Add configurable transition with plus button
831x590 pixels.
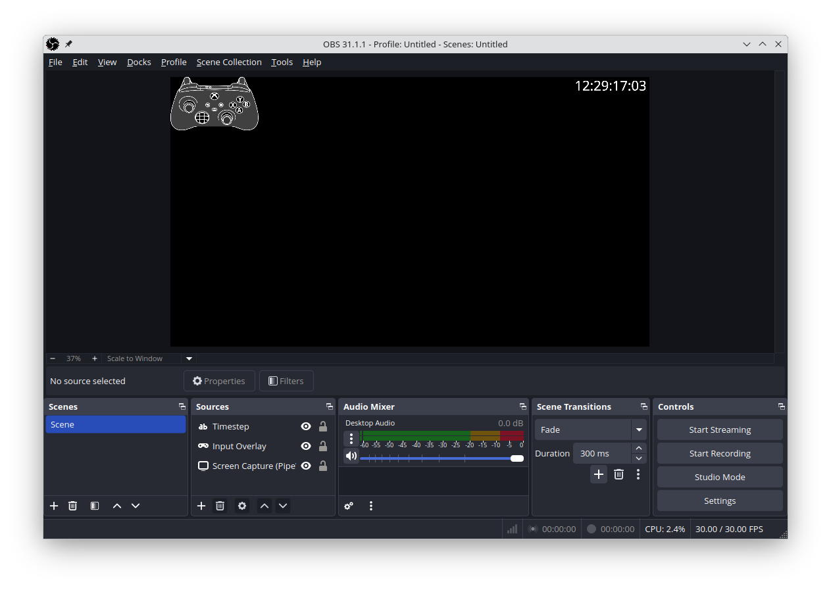[598, 474]
